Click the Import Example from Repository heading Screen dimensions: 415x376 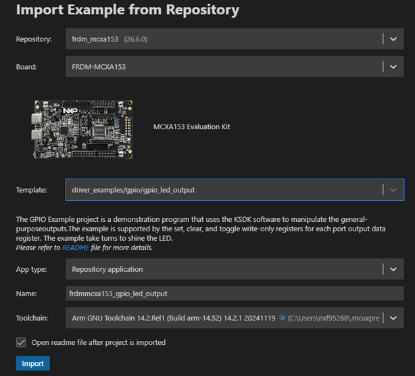(128, 10)
